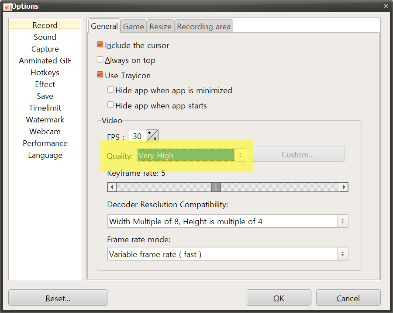Select Language in the sidebar list
The height and width of the screenshot is (313, 393).
(45, 155)
